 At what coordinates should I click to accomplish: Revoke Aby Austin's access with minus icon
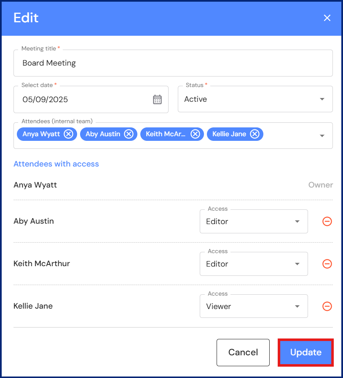point(327,221)
